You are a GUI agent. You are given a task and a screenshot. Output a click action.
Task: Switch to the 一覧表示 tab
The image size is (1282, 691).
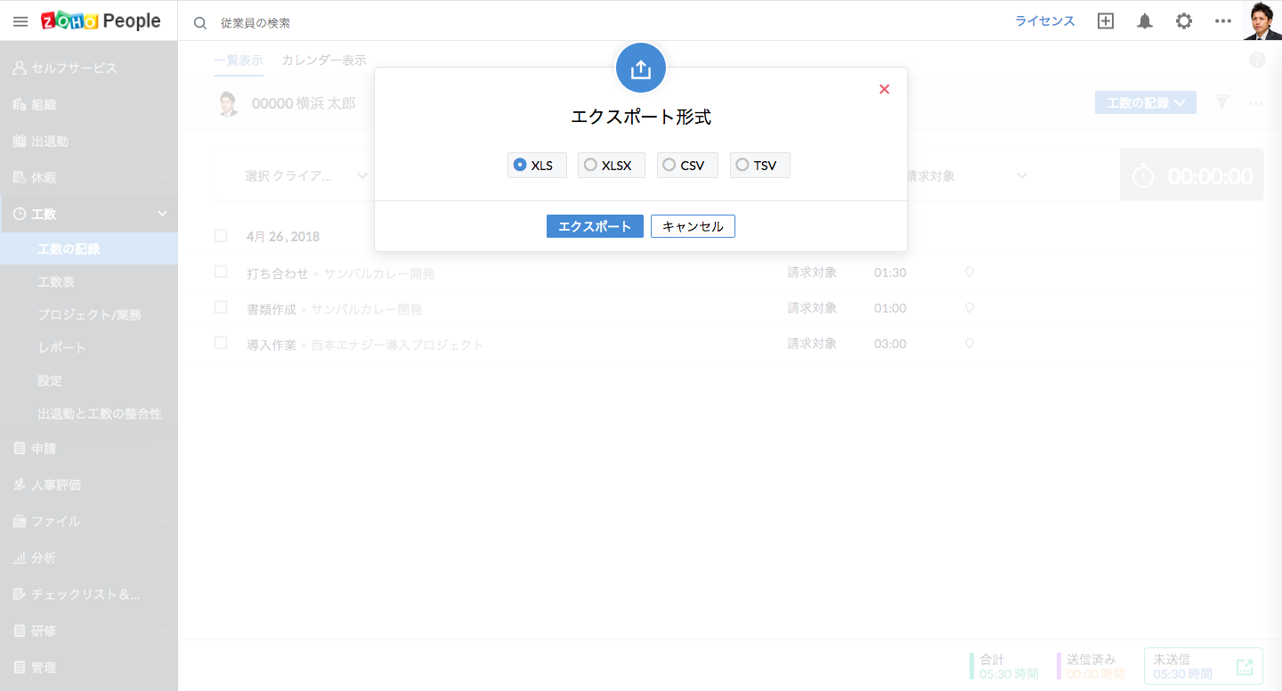click(239, 61)
